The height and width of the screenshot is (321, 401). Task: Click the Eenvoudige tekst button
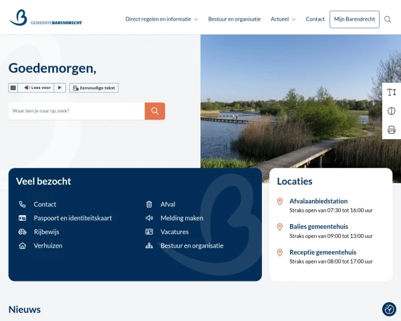click(x=94, y=88)
